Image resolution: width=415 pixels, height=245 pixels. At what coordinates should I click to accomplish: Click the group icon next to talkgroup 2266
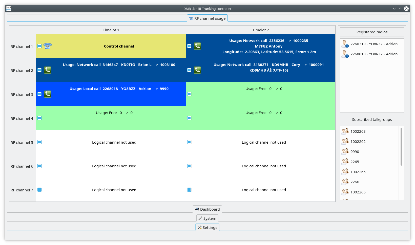click(x=345, y=182)
